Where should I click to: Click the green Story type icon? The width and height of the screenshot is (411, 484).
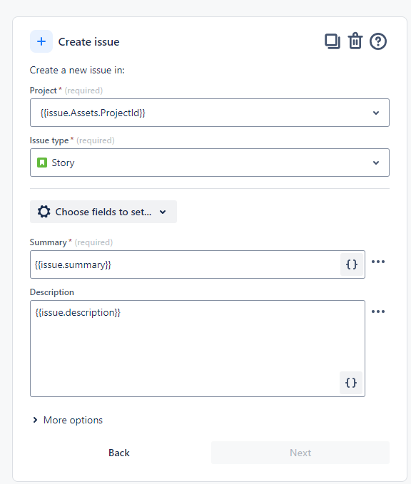[42, 163]
